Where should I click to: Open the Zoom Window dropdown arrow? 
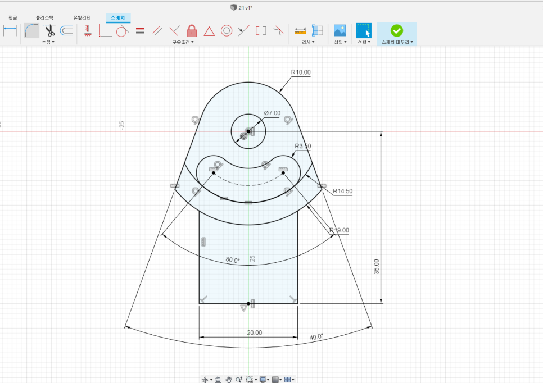(x=256, y=380)
